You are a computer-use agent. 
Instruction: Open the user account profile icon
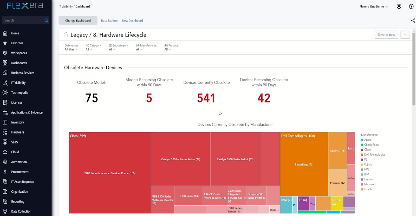point(399,6)
